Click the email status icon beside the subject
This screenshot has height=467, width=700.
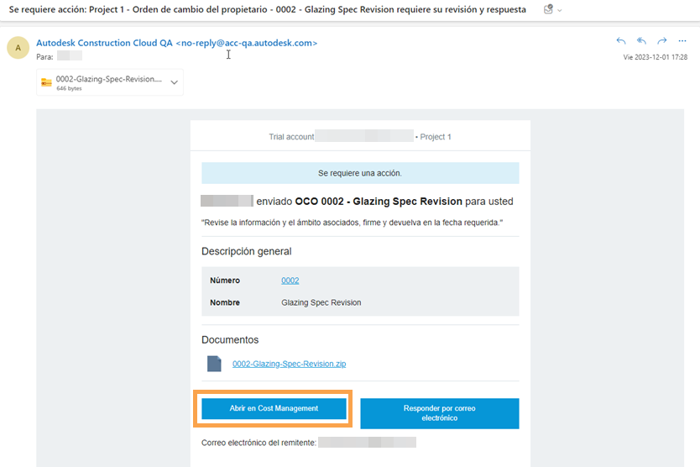(x=548, y=9)
